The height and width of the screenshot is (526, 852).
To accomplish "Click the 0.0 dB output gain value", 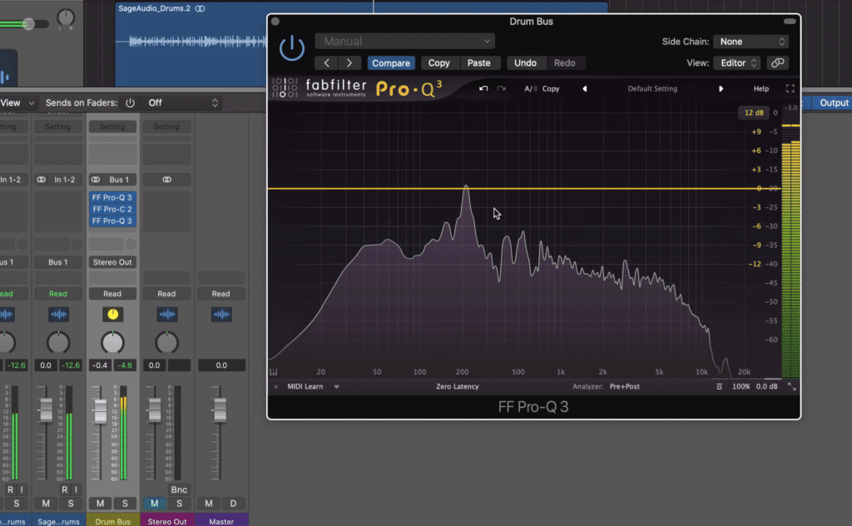I will (x=766, y=386).
